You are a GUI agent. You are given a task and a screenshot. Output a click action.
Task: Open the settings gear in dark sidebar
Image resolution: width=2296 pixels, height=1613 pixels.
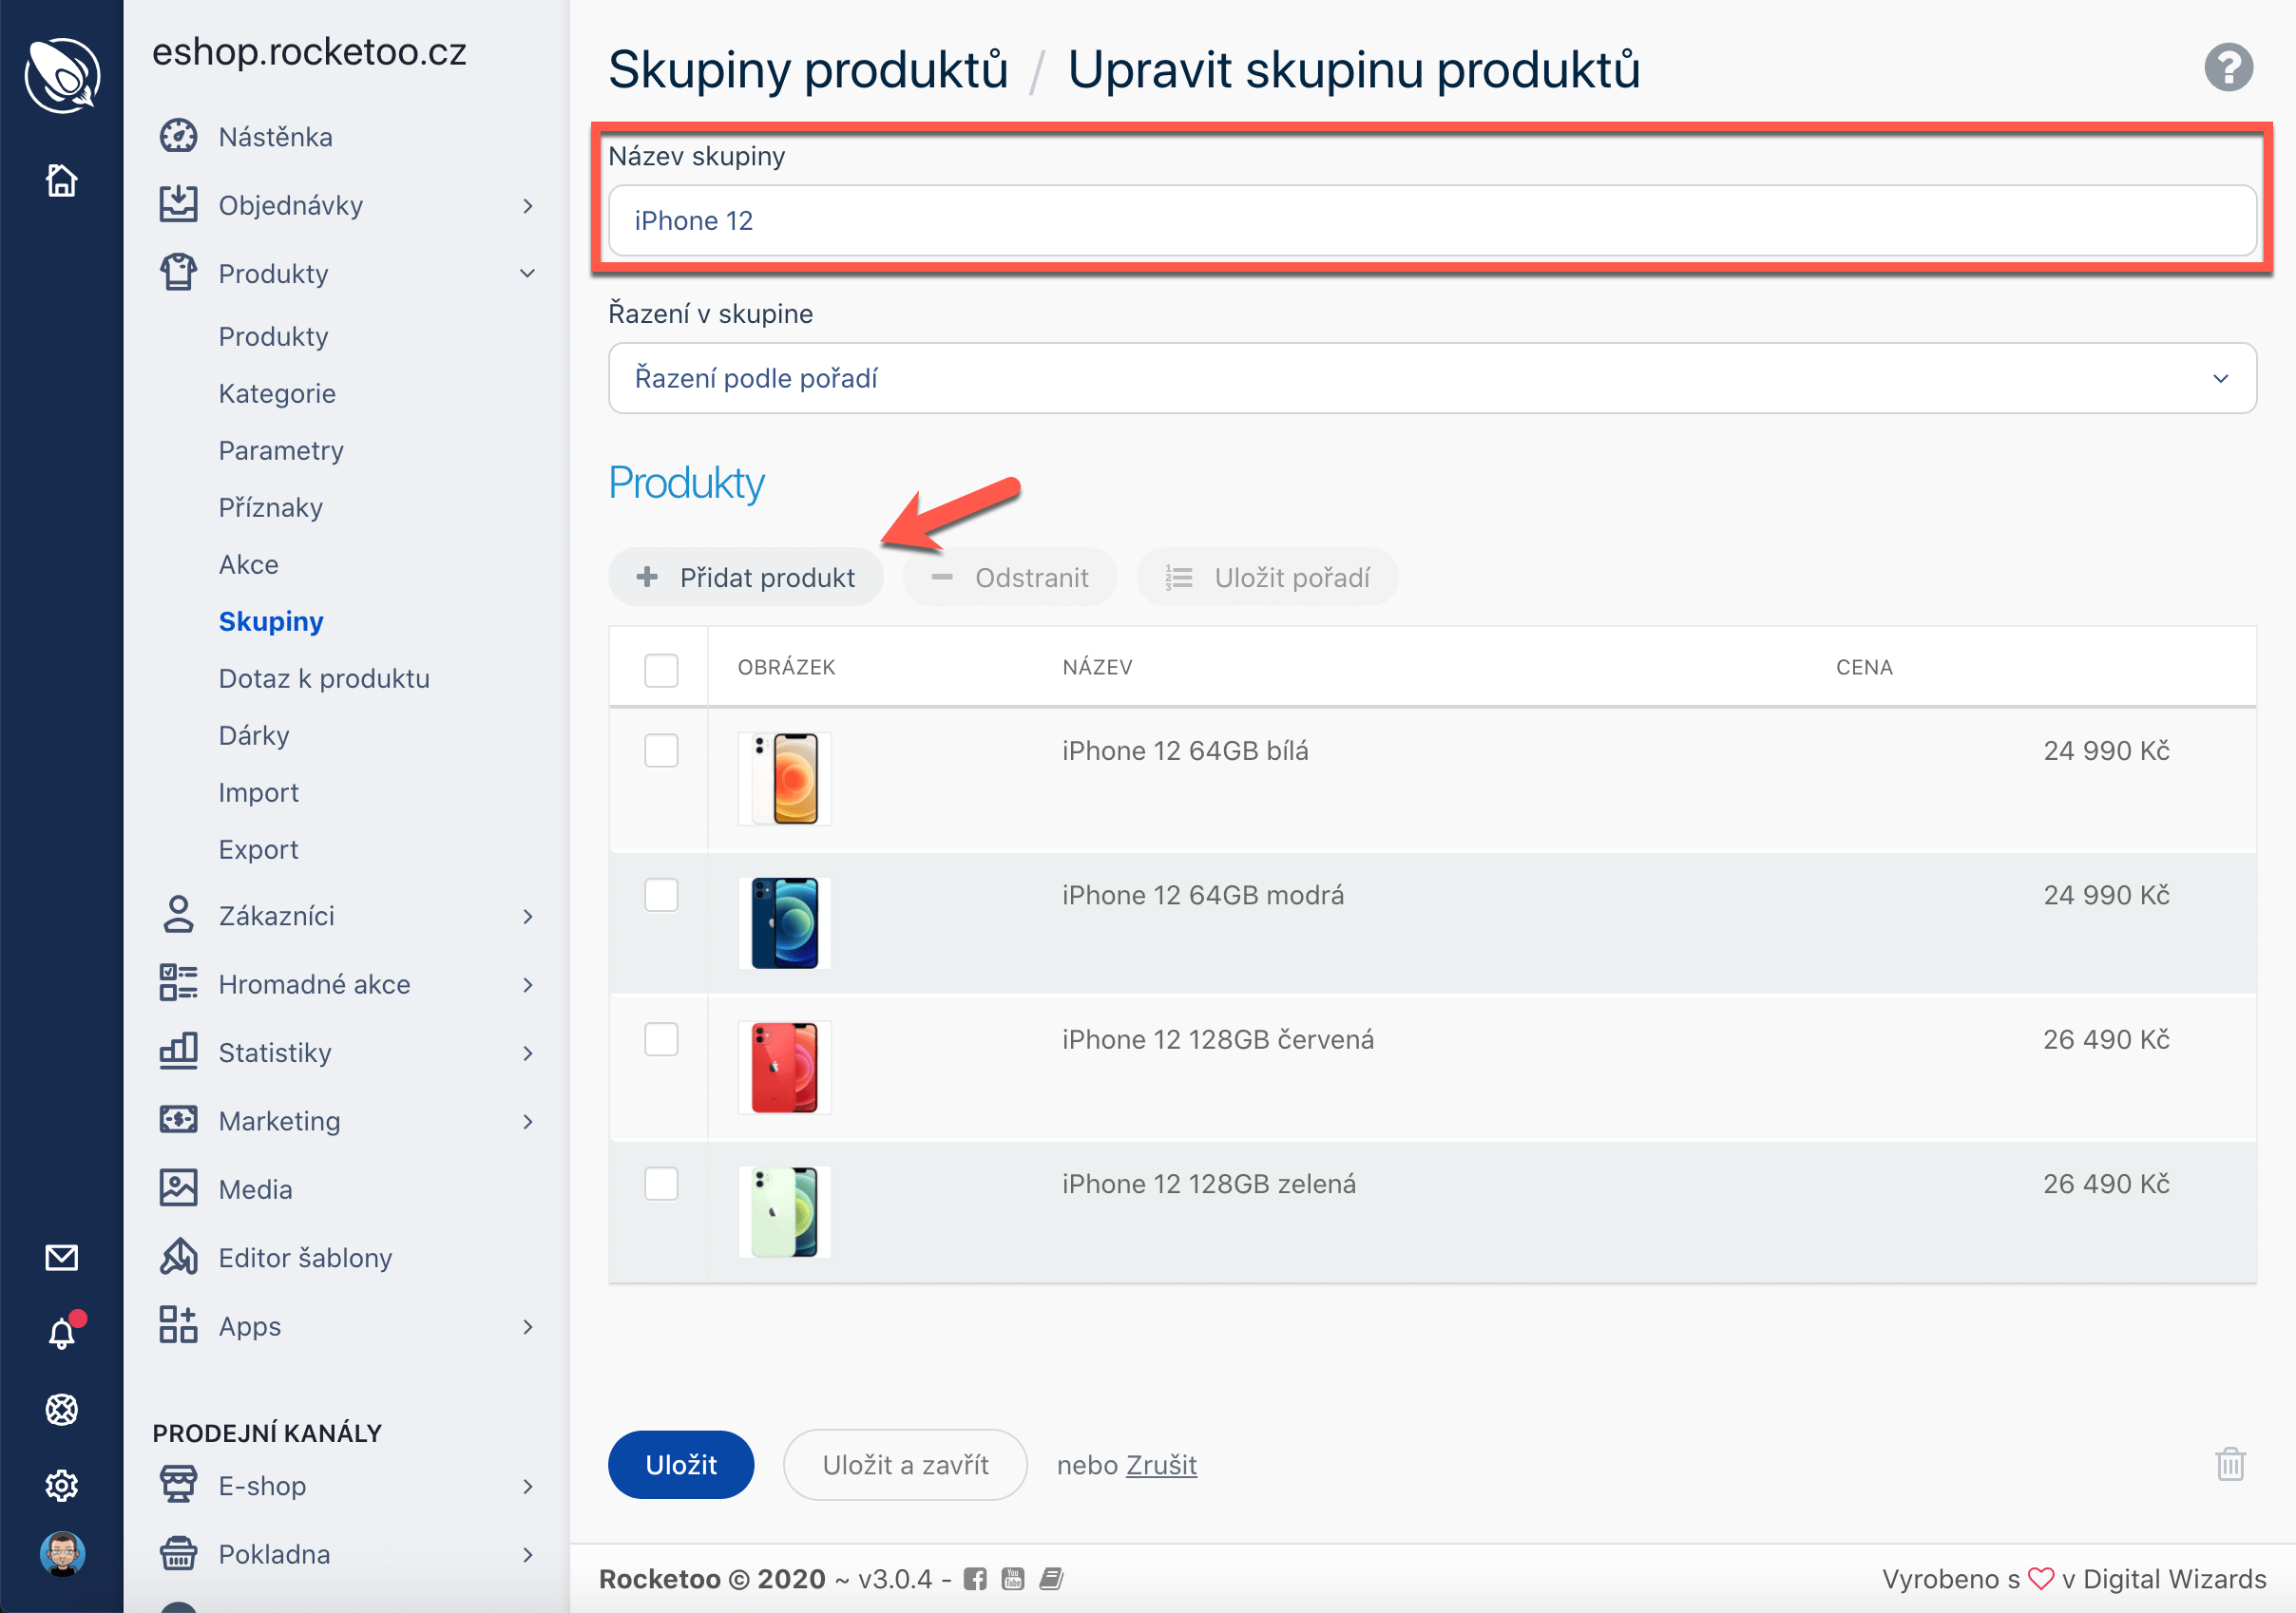click(62, 1485)
